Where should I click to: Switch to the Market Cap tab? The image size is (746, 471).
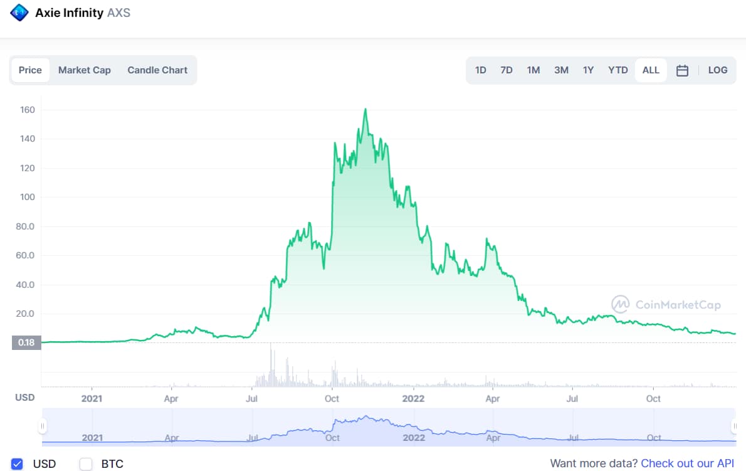pos(85,70)
